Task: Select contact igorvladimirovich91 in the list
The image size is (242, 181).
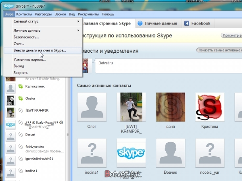Action: (x=35, y=160)
